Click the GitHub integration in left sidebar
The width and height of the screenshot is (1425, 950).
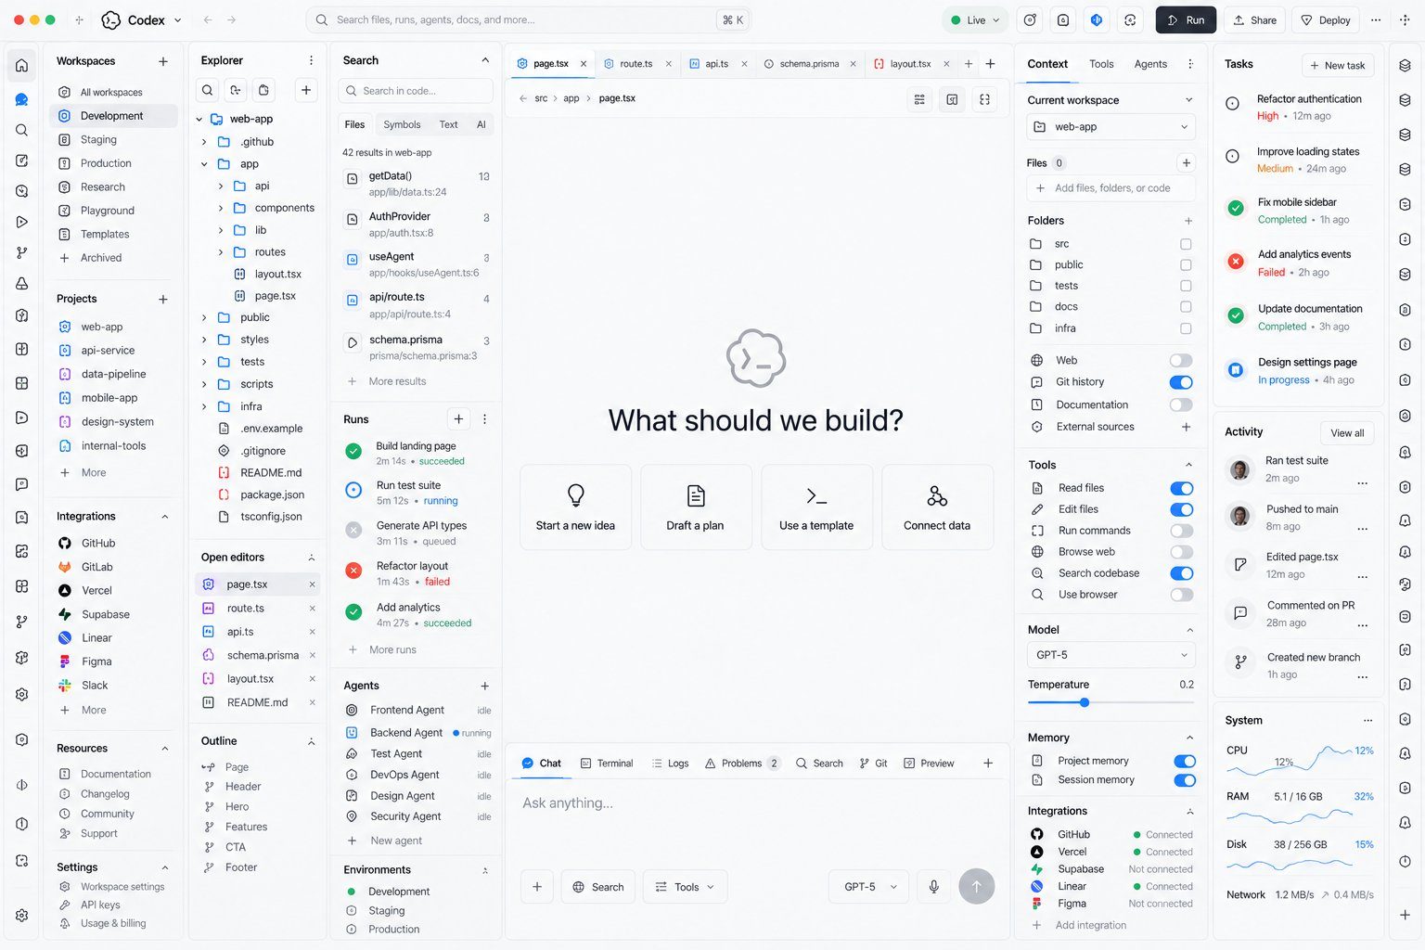tap(97, 543)
